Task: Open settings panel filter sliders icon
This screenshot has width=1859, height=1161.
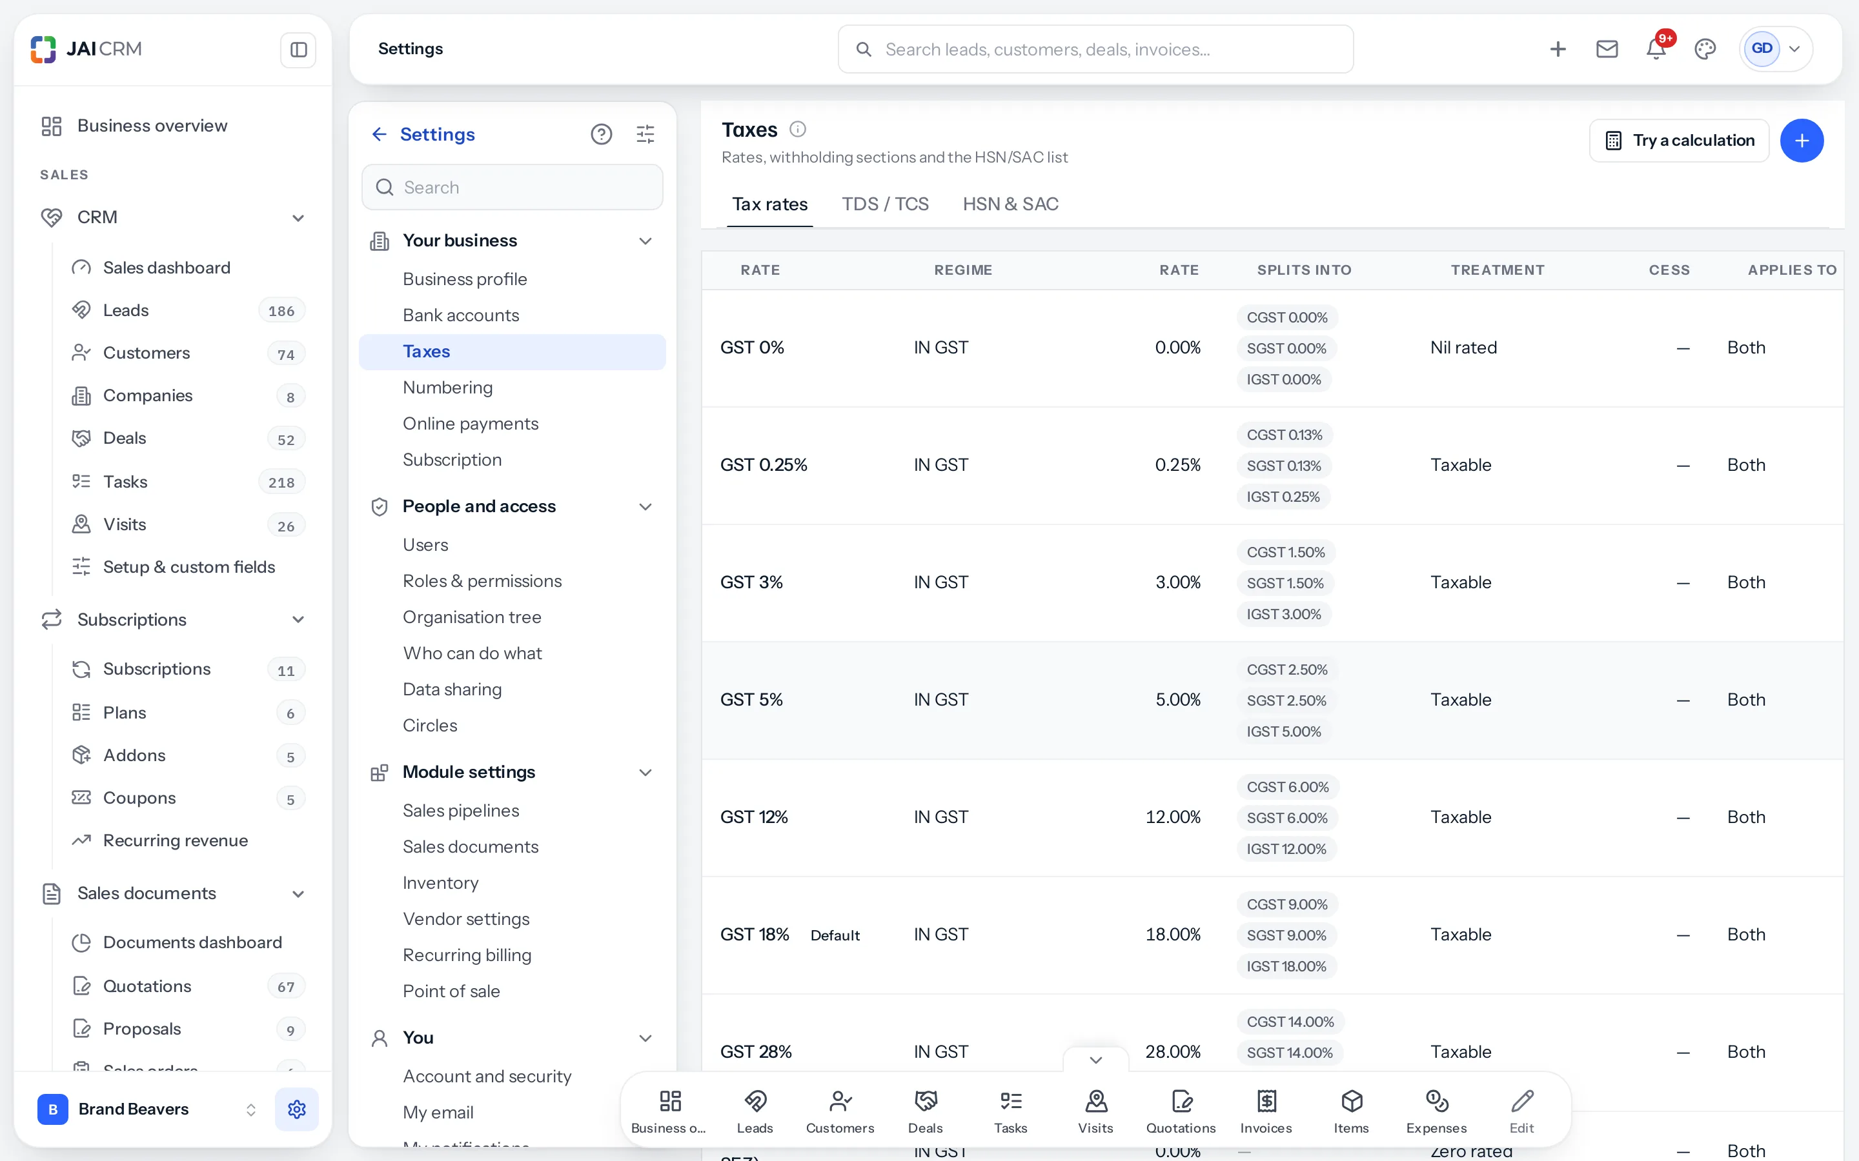Action: tap(645, 134)
